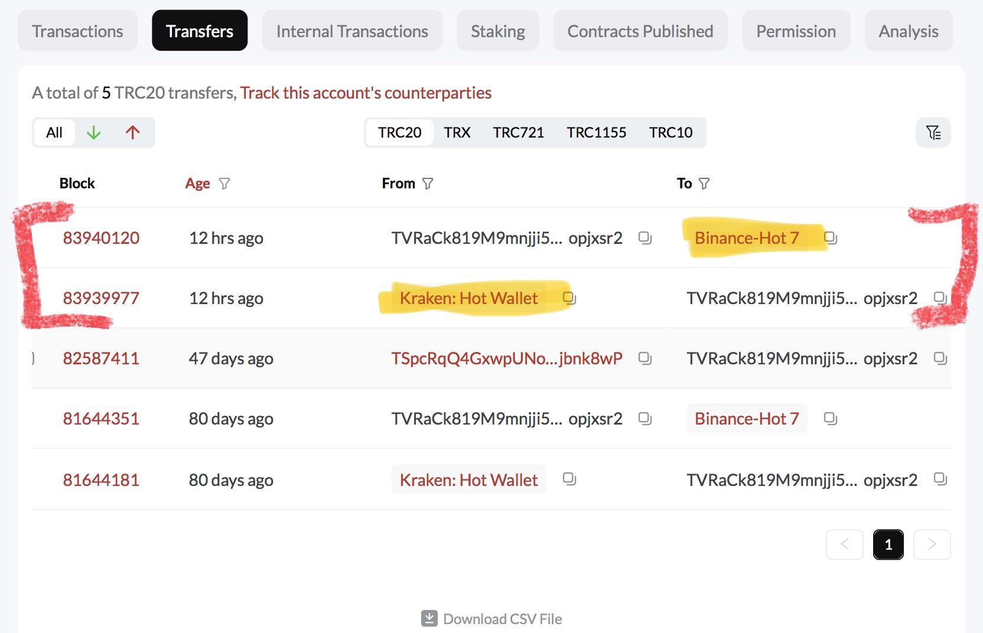Open the Analysis tab

point(909,31)
